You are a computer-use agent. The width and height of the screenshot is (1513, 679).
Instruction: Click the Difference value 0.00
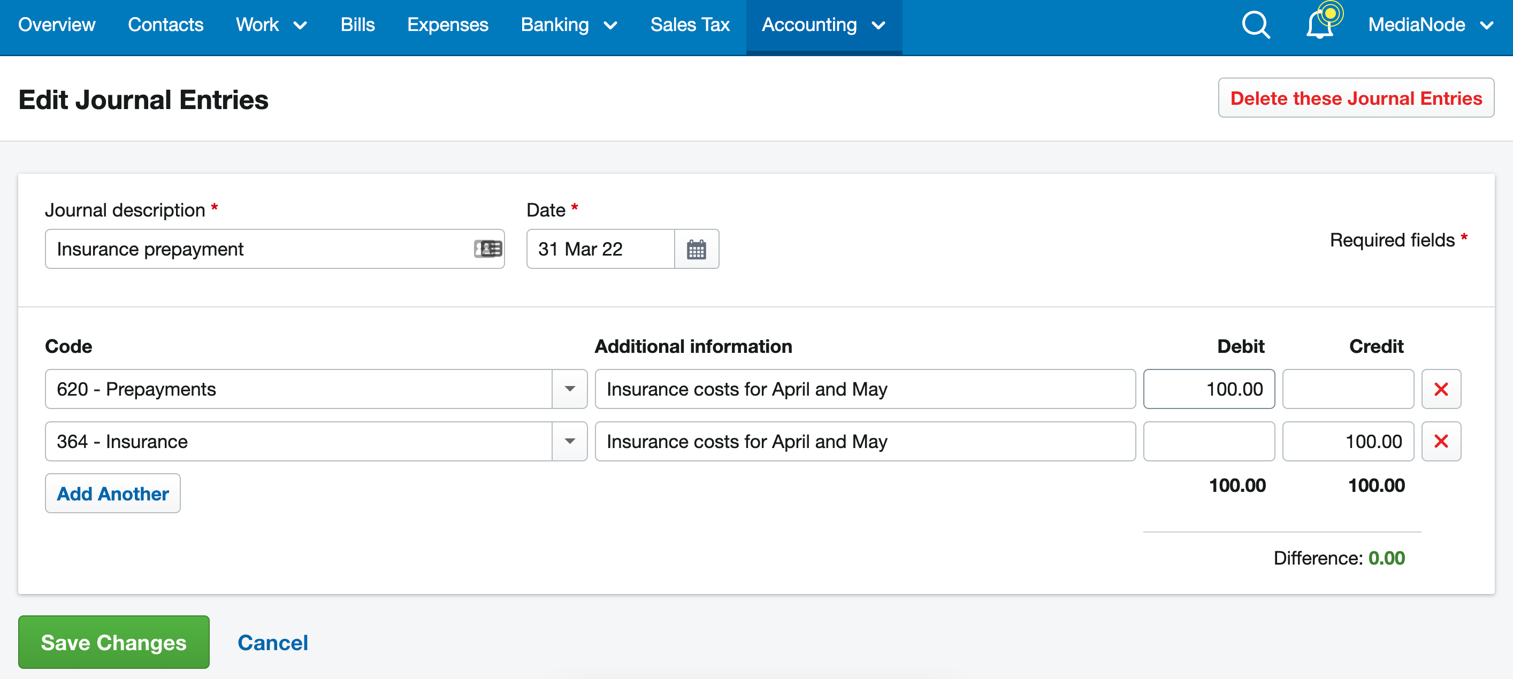pos(1386,558)
